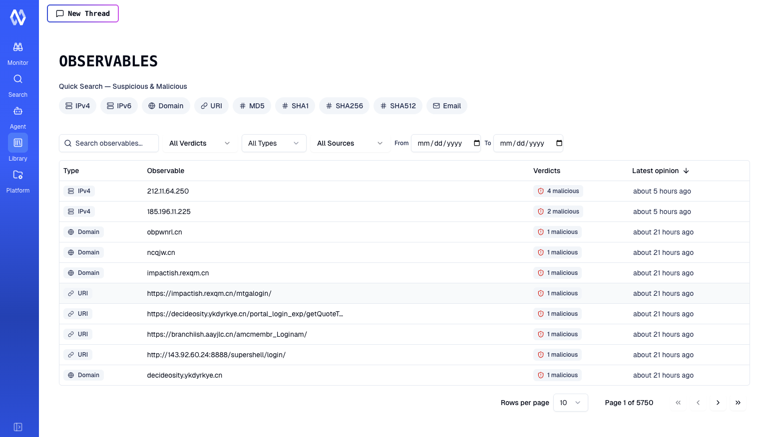Screen dimensions: 774x437
Task: Open the Platform section in sidebar
Action: (x=18, y=181)
